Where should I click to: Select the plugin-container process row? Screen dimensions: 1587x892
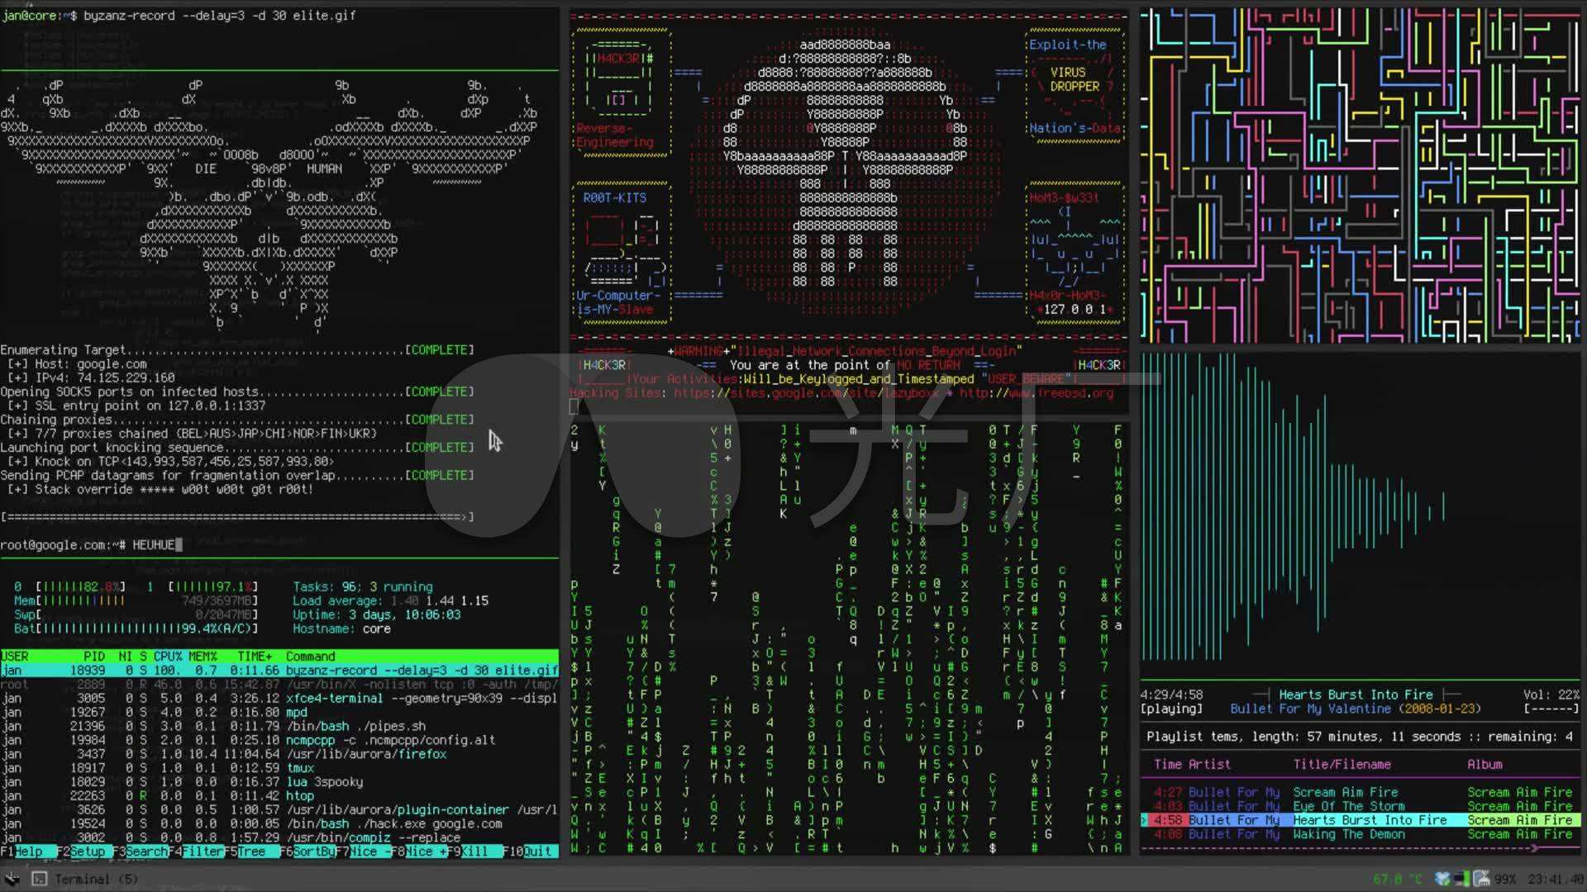point(279,810)
